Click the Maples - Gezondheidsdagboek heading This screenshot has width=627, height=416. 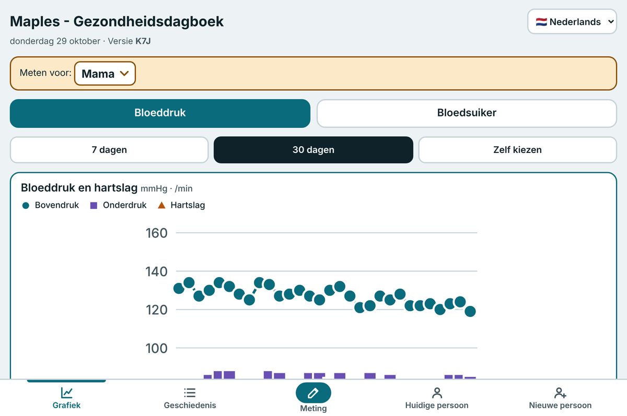pyautogui.click(x=117, y=21)
